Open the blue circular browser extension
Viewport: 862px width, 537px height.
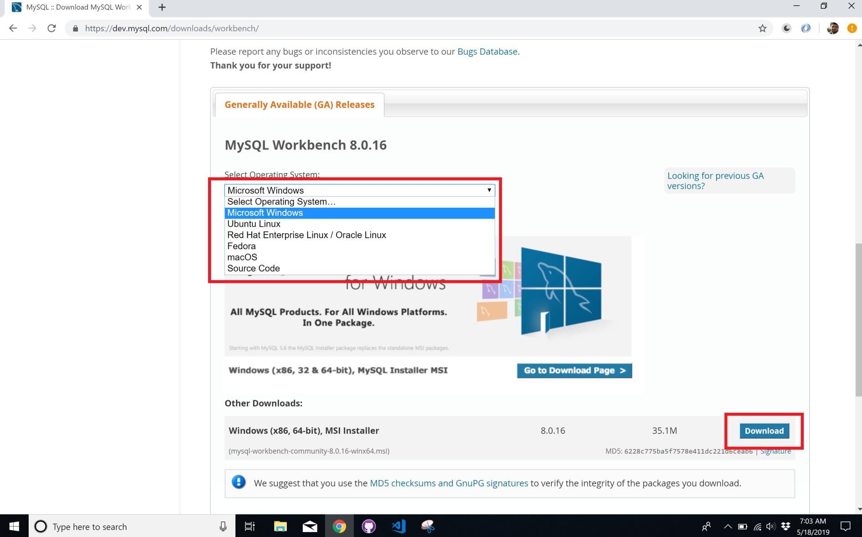pyautogui.click(x=806, y=28)
